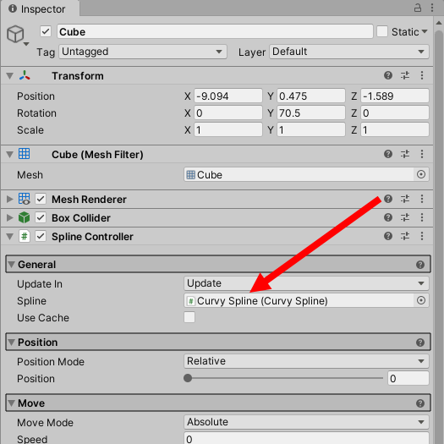Open the Position Mode dropdown
This screenshot has width=444, height=444.
[306, 361]
